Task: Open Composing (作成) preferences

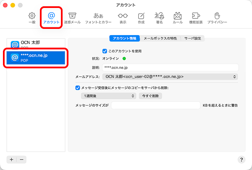Action: pyautogui.click(x=141, y=17)
